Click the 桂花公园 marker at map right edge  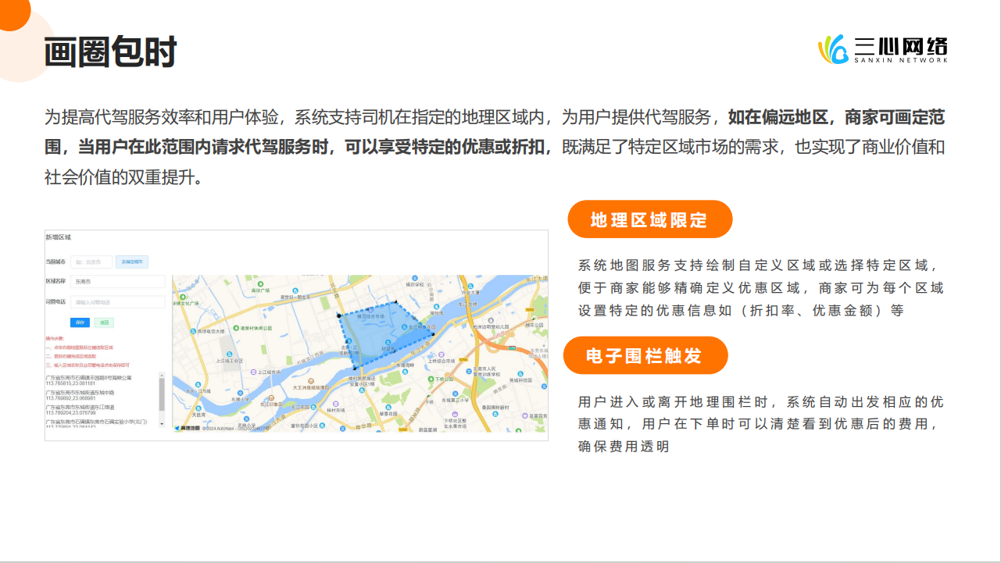click(x=536, y=320)
